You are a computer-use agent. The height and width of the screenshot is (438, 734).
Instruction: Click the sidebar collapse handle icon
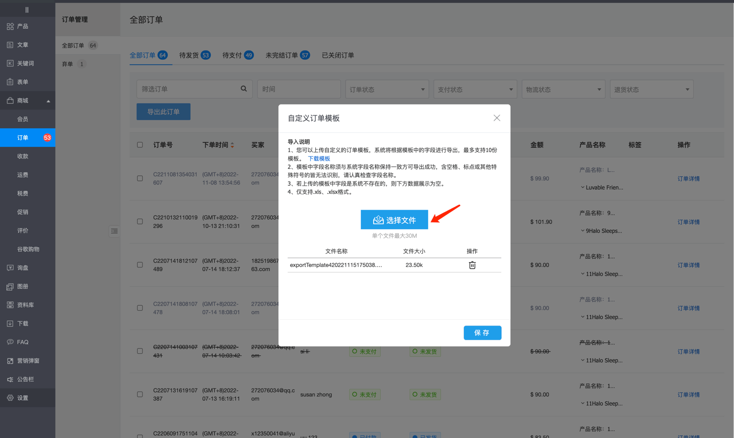pos(114,231)
